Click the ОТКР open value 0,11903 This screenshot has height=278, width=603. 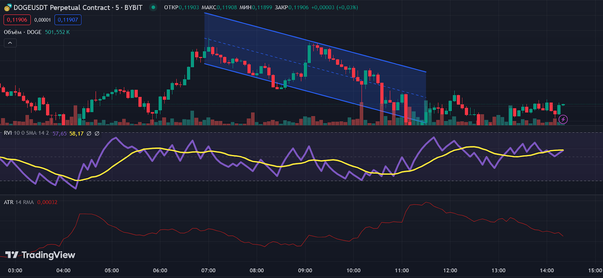click(x=189, y=7)
